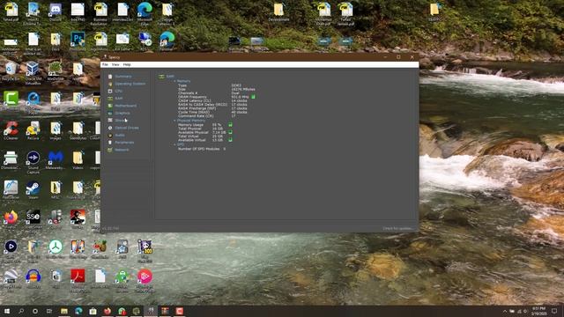564x317 pixels.
Task: Select the CCleaner desktop shortcut
Action: [11, 130]
